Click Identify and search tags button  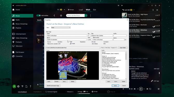click(53, 86)
